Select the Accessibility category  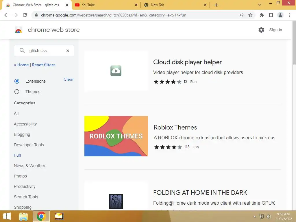(x=25, y=124)
